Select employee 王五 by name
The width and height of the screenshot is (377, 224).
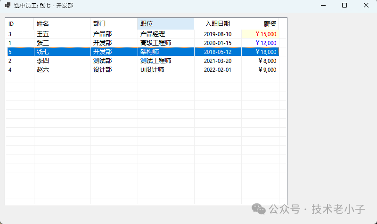pos(43,34)
